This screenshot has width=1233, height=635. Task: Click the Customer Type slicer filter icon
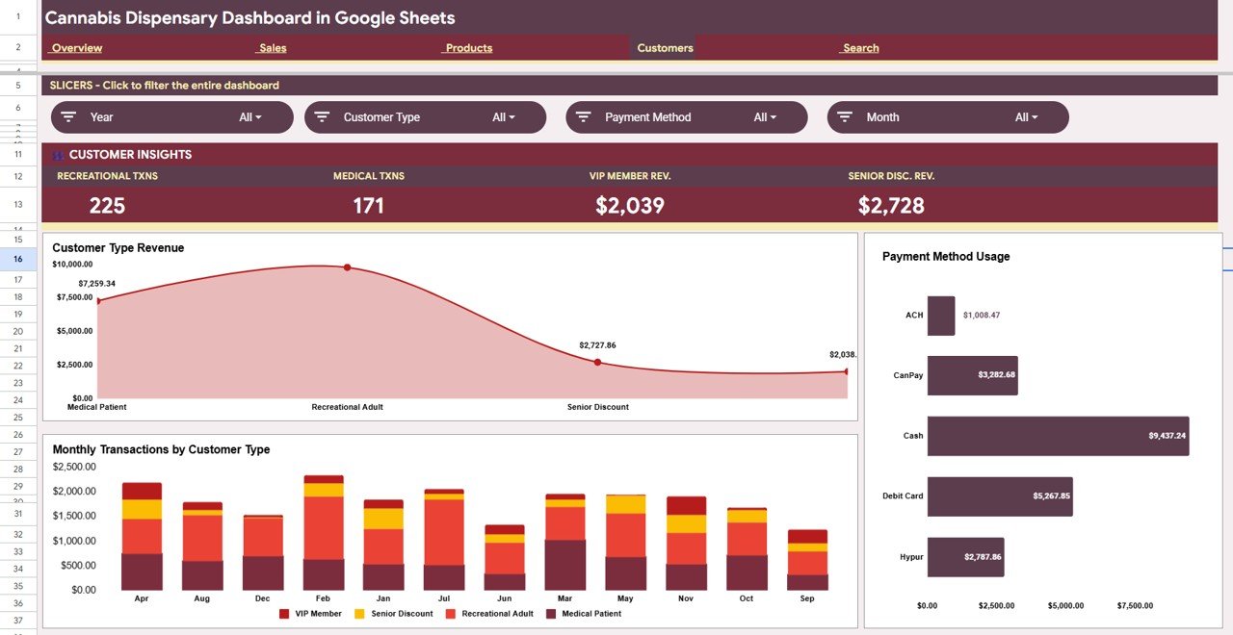(322, 117)
